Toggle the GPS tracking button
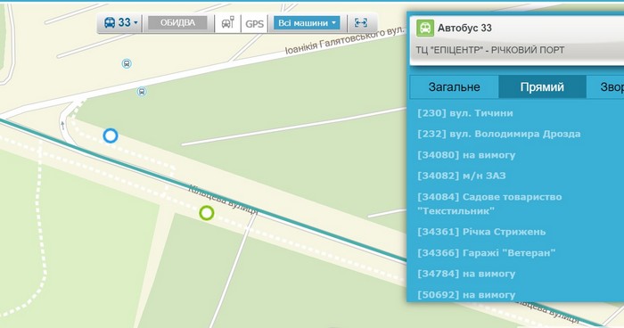The image size is (624, 328). [255, 23]
